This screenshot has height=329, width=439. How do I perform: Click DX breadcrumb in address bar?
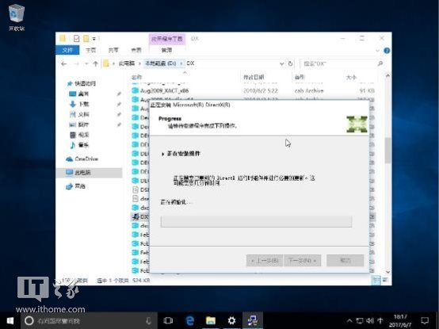[190, 63]
